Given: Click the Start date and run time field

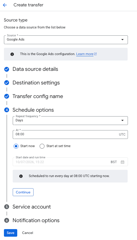Looking at the screenshot, I should click(70, 162).
